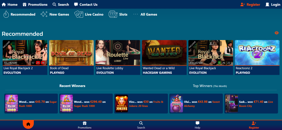
Task: Open Wanted Dead or a Wild game
Action: (x=164, y=52)
